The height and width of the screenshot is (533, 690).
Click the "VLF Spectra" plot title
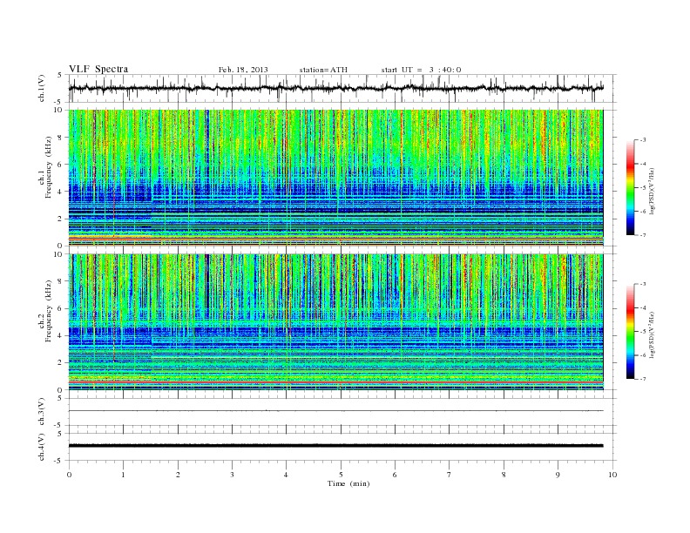[x=98, y=69]
